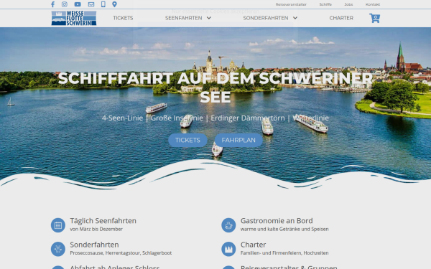Open the Sonderfahrten navigation item
The image size is (431, 269).
[266, 18]
